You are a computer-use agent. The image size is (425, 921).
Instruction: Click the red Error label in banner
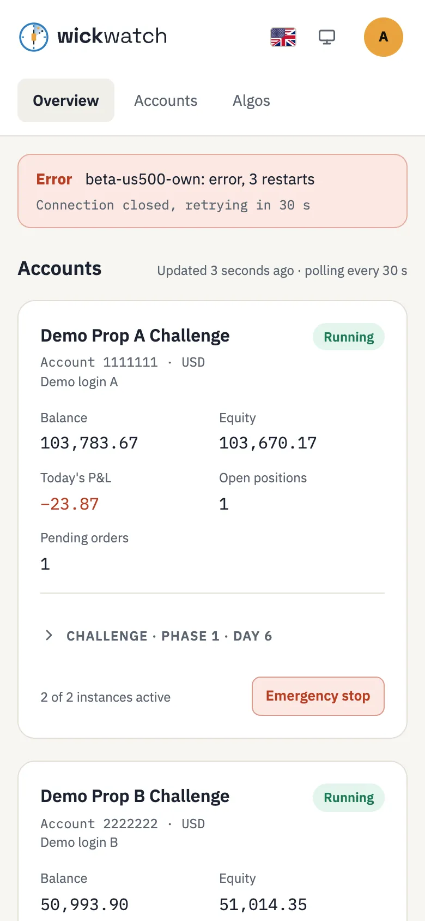[54, 180]
